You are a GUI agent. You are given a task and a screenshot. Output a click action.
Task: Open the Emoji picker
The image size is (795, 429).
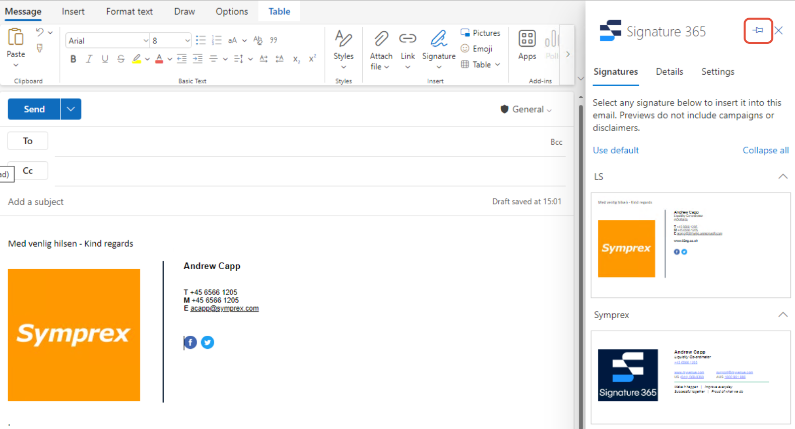477,48
